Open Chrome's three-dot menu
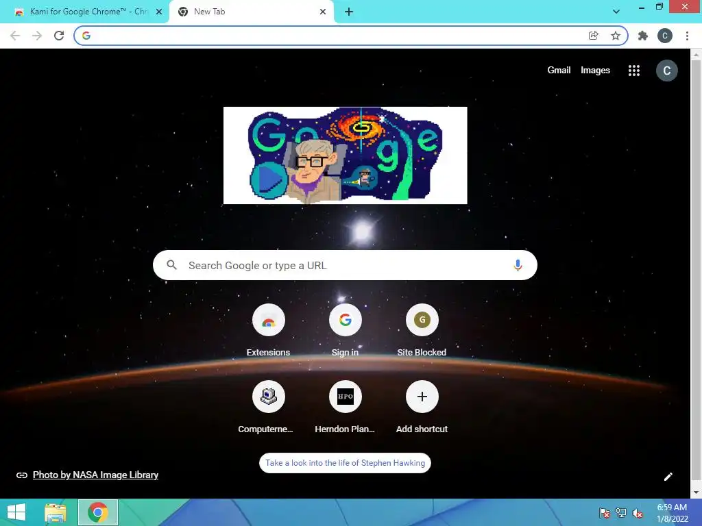Screen dimensions: 702x526 coord(687,36)
